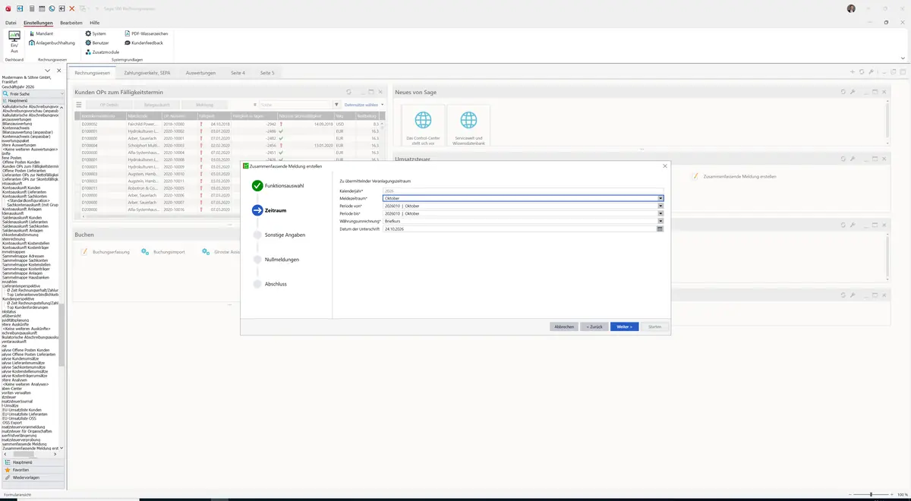This screenshot has width=911, height=501.
Task: Click the Datum der Unterschrift date field
Action: (x=520, y=228)
